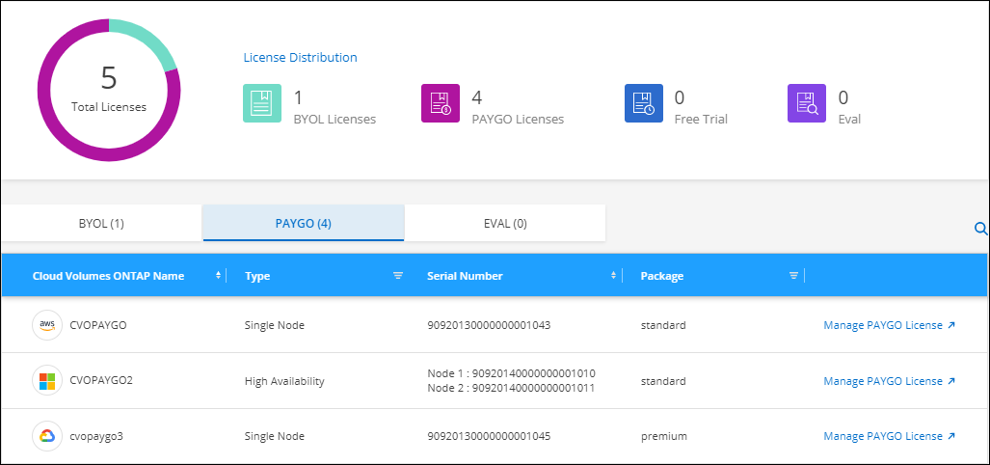The height and width of the screenshot is (465, 990).
Task: Click the Eval licenses icon
Action: (807, 104)
